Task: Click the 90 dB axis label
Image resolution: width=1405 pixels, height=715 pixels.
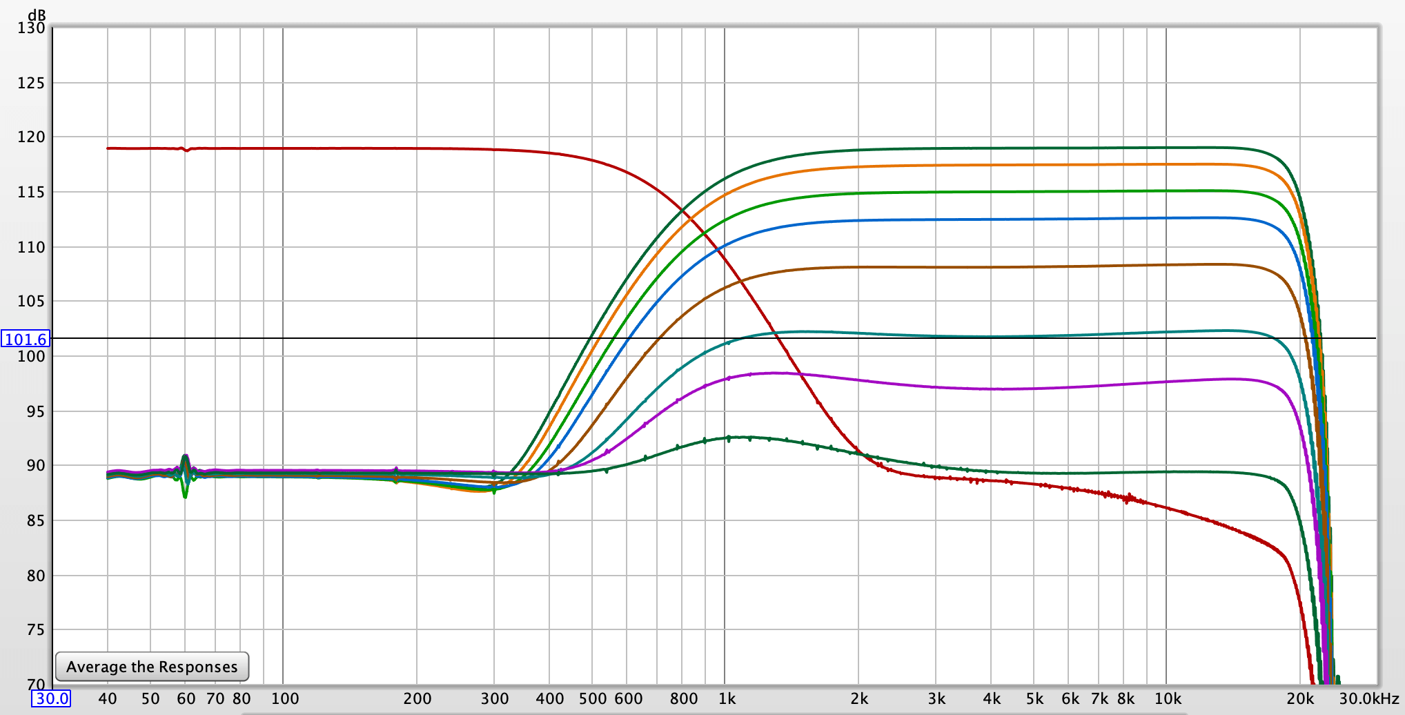Action: 36,465
